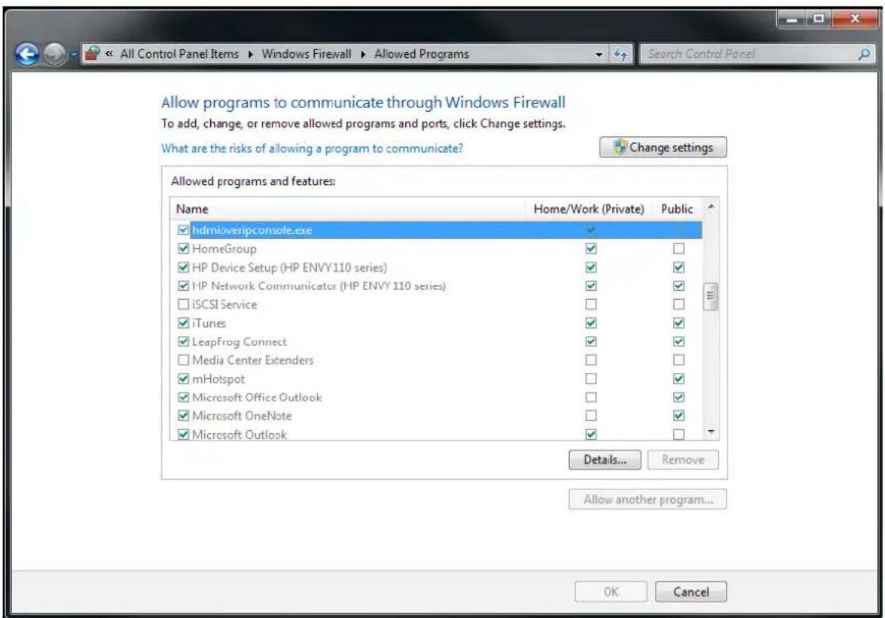
Task: Open the recent pages arrow beside Forward button
Action: 73,55
